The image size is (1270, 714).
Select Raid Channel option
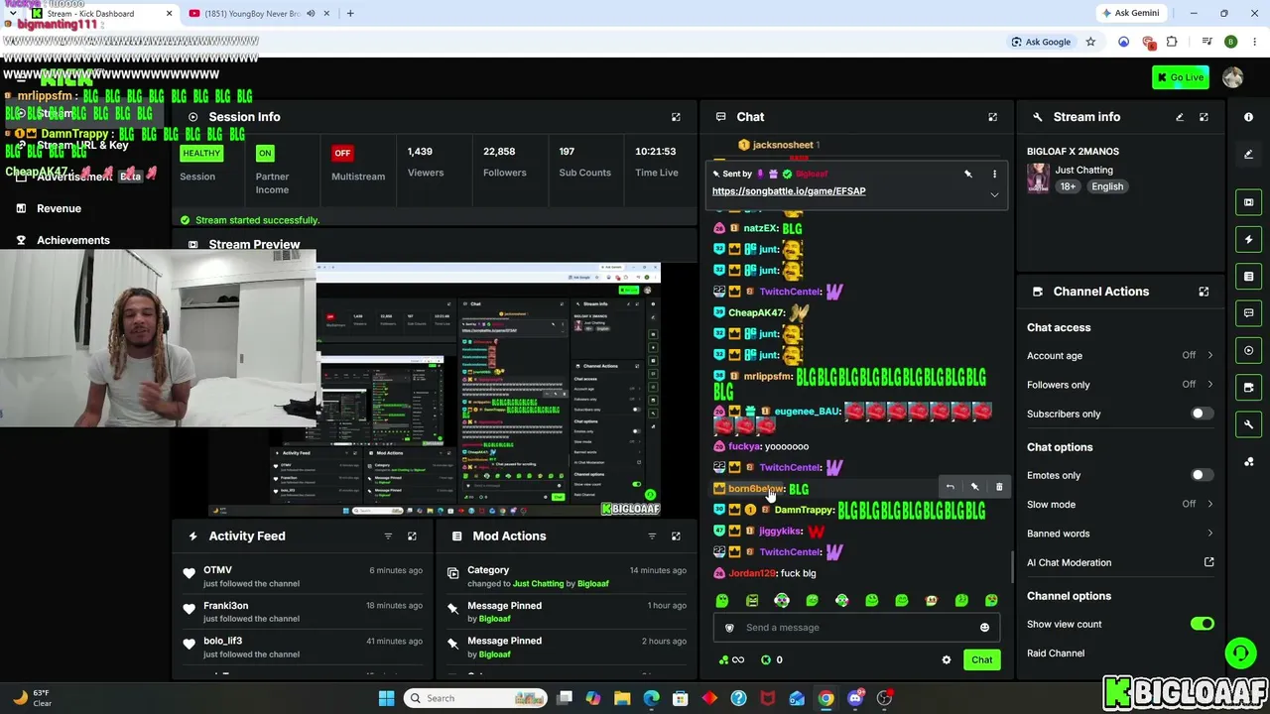1056,654
